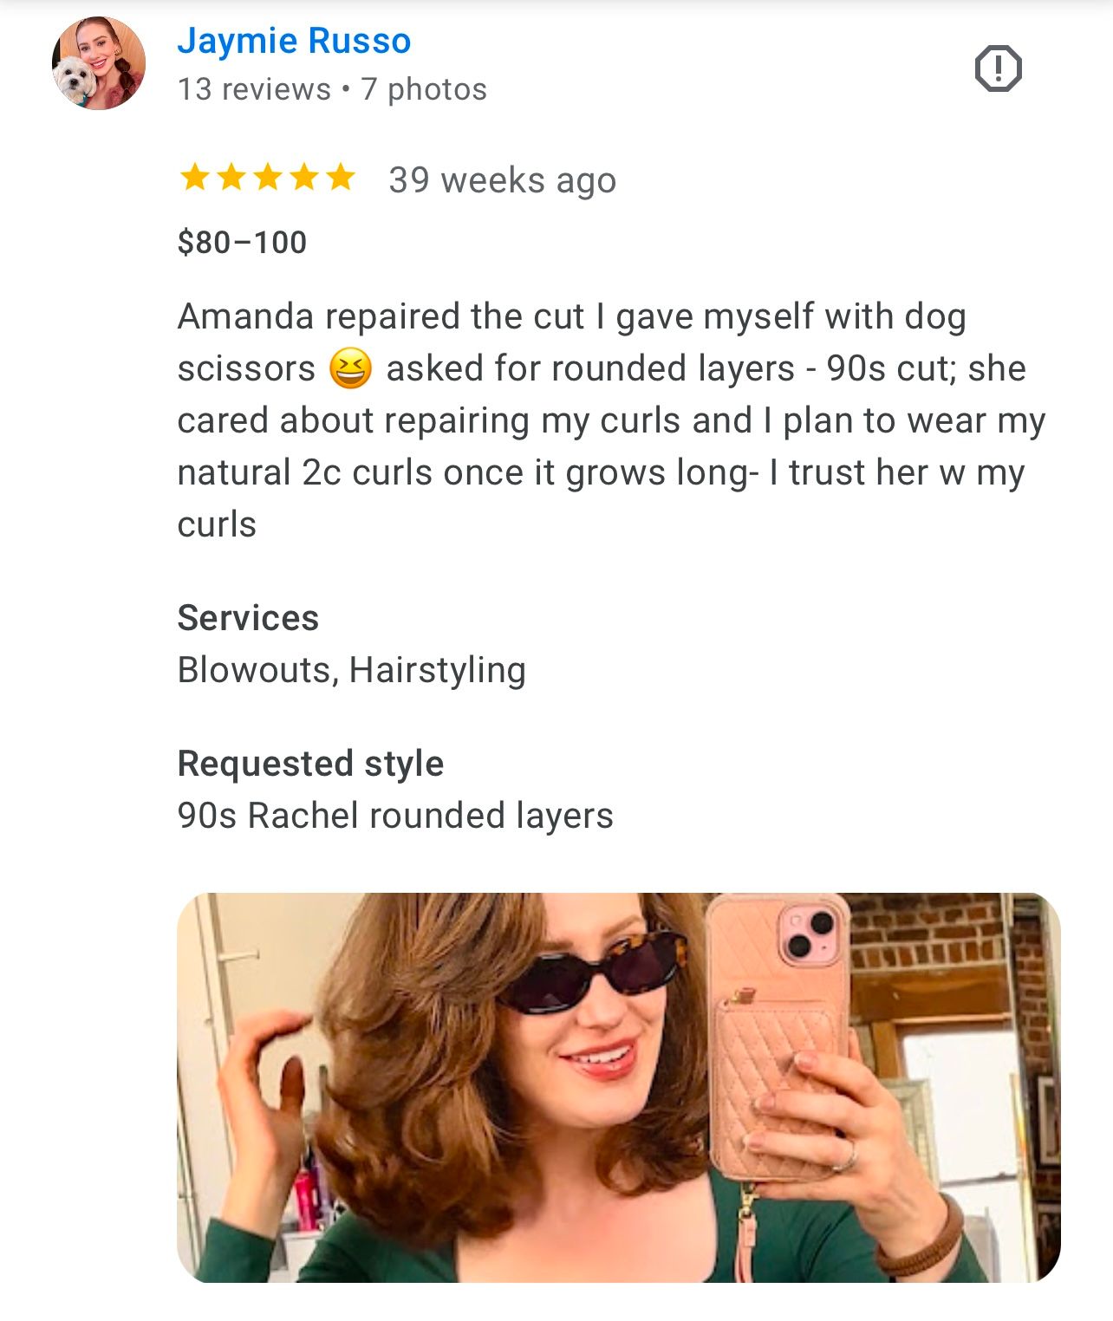1113x1321 pixels.
Task: Click the word curls ending the review
Action: pyautogui.click(x=217, y=524)
